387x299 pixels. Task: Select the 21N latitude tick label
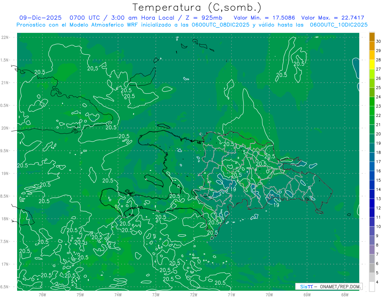[5, 83]
